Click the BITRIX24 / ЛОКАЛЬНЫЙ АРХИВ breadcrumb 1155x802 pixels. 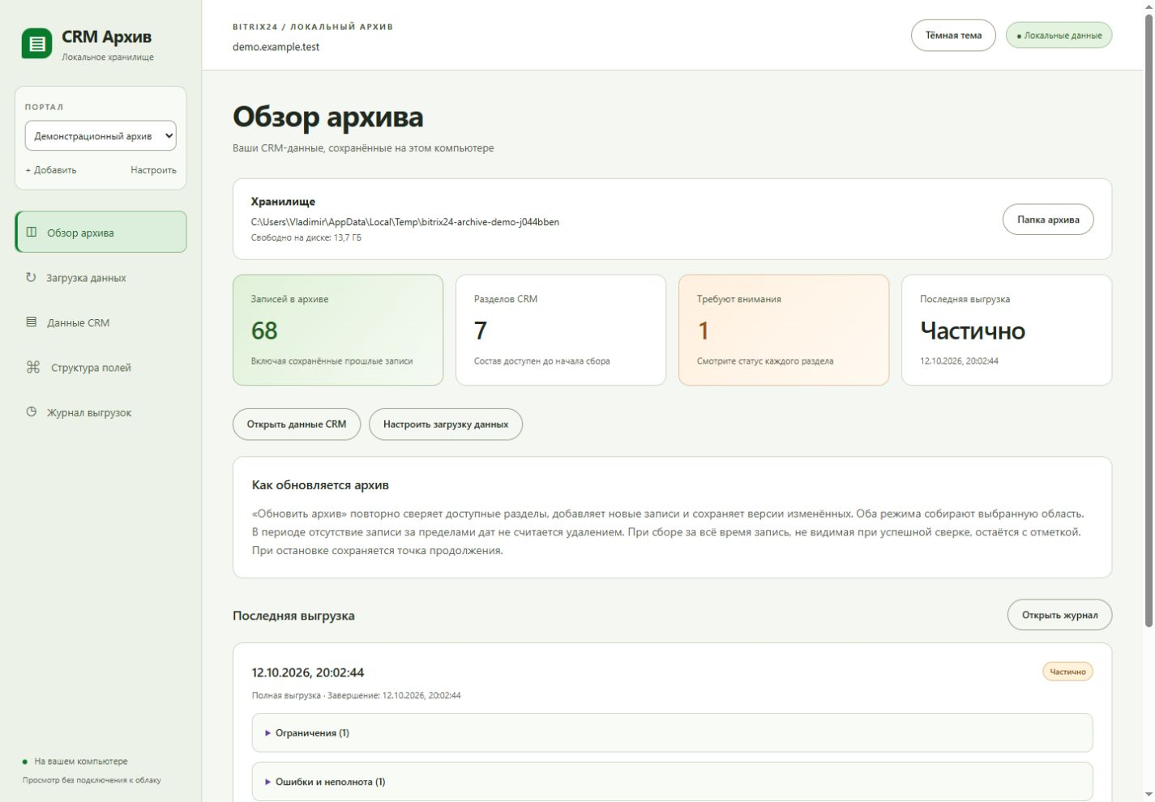[x=313, y=27]
